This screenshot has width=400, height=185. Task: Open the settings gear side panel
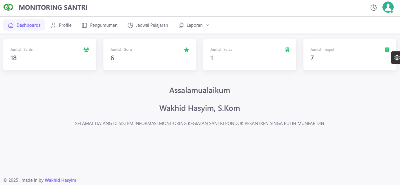point(396,58)
